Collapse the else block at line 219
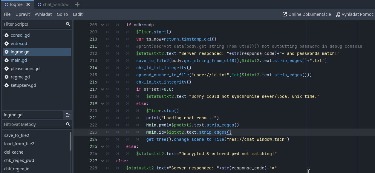This screenshot has height=173, width=375. pos(102,104)
